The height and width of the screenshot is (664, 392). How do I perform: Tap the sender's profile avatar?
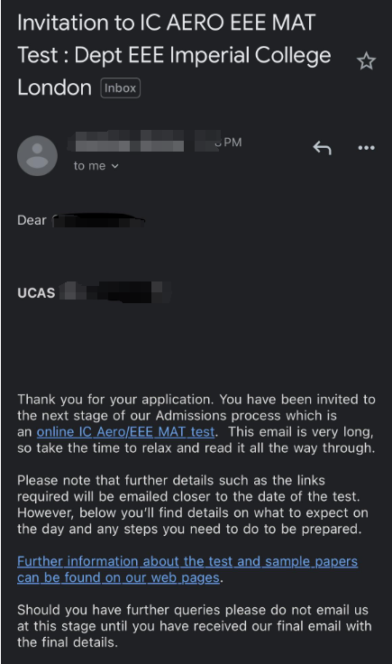click(37, 155)
